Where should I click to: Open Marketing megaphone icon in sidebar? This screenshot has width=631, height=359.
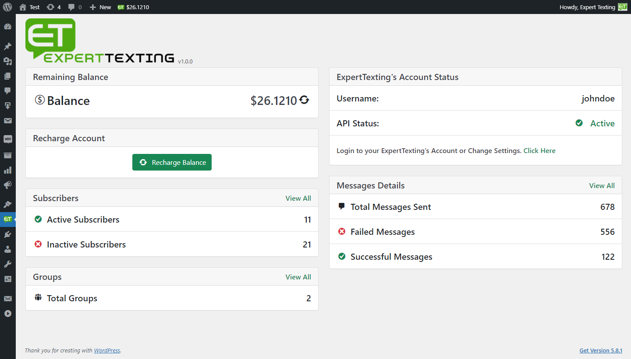7,185
